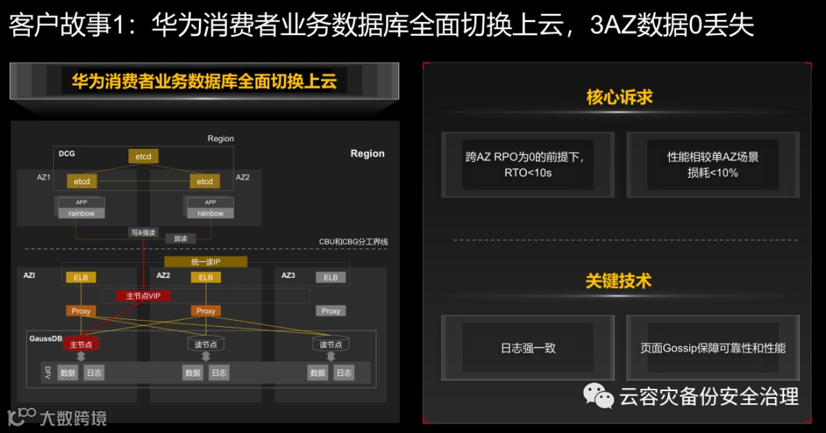The image size is (826, 433).
Task: Click the gray Proxy box in AZ3
Action: pos(331,311)
